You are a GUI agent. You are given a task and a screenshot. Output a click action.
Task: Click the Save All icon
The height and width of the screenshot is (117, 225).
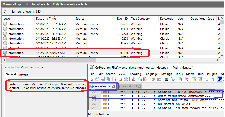[x=108, y=79]
